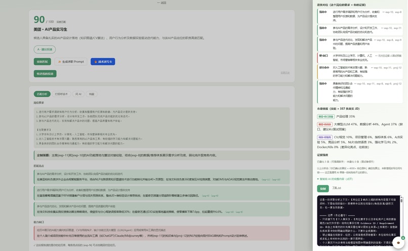Click the first green highlight card mentioning 40+页原型
Viewport: 408px width, 251px height.
161,177
